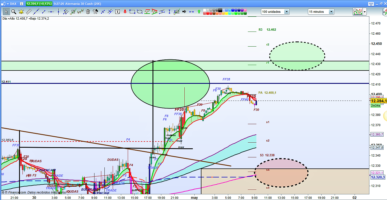Open the alert bell tool
Viewport: 387px width, 200px height.
(x=21, y=12)
